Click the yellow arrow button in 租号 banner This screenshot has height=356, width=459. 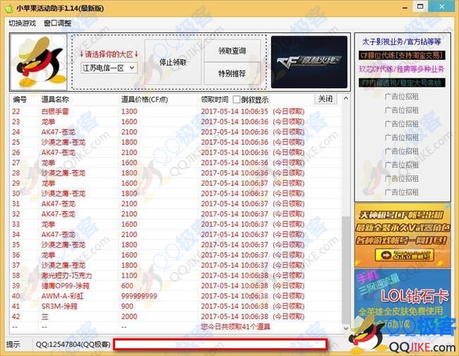tap(404, 256)
